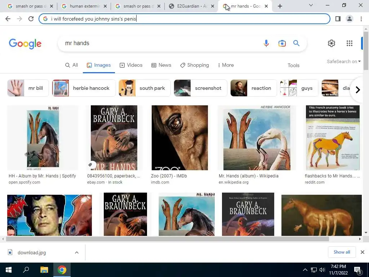Click the horizontal page scrollbar

(168, 239)
